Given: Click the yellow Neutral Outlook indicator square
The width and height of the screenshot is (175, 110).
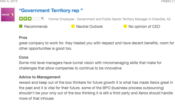Looking at the screenshot, I should [73, 26].
